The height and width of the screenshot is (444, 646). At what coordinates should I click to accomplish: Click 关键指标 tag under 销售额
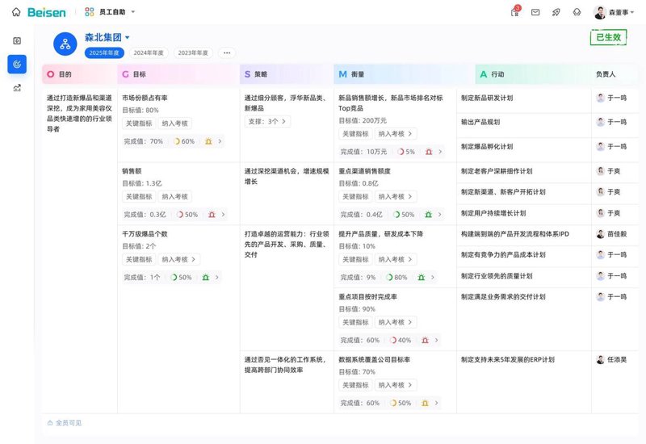[x=139, y=197]
